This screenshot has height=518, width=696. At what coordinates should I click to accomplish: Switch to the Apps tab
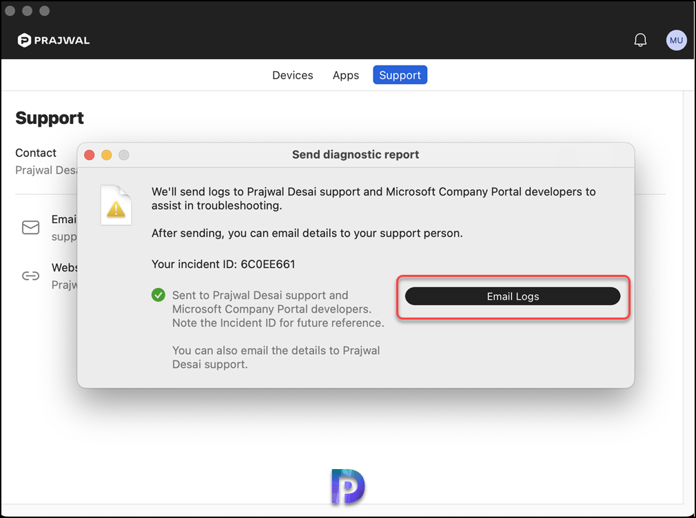(x=346, y=75)
